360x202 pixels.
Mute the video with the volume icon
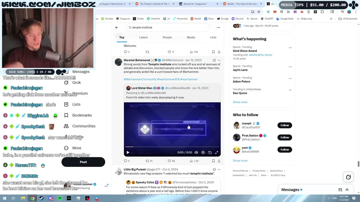pos(196,153)
